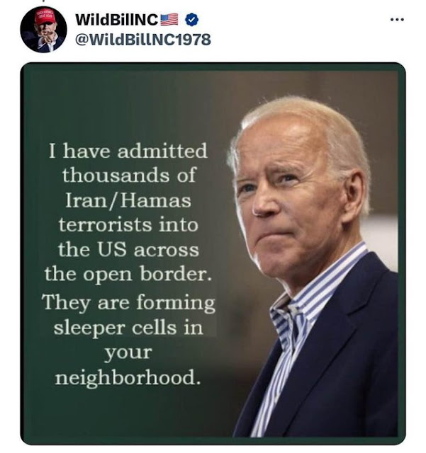The width and height of the screenshot is (426, 453).
Task: Click the red cap inside the avatar
Action: coord(45,16)
